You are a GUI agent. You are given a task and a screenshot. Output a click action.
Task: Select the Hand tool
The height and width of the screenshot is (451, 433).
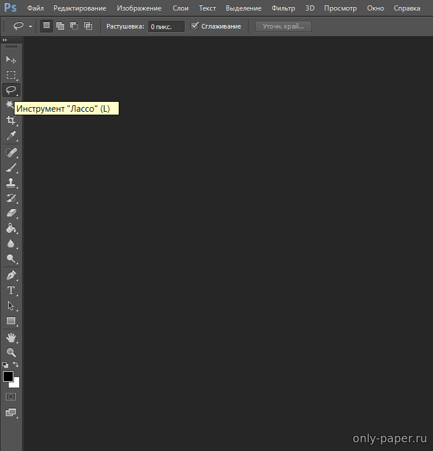(x=11, y=337)
